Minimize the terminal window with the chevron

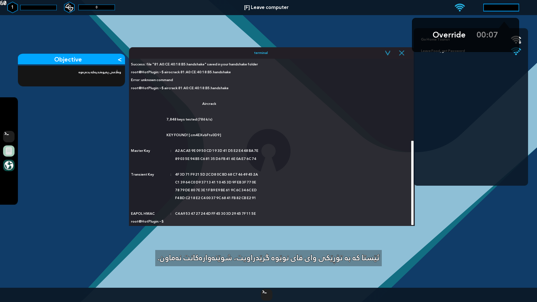click(x=388, y=53)
